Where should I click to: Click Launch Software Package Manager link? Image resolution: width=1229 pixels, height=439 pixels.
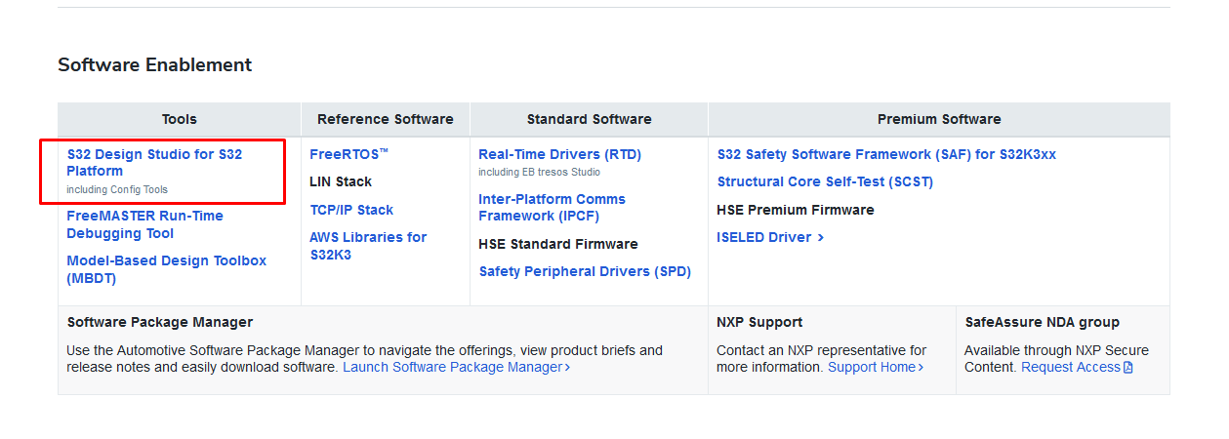pyautogui.click(x=452, y=367)
